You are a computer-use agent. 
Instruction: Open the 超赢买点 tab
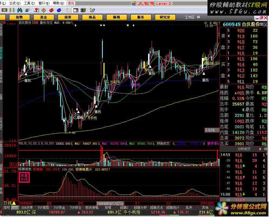point(156,208)
